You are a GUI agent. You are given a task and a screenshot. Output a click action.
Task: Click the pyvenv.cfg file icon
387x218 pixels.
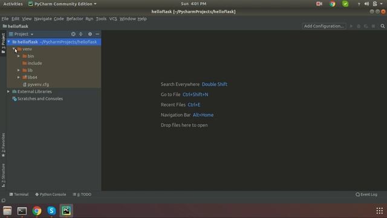(24, 85)
